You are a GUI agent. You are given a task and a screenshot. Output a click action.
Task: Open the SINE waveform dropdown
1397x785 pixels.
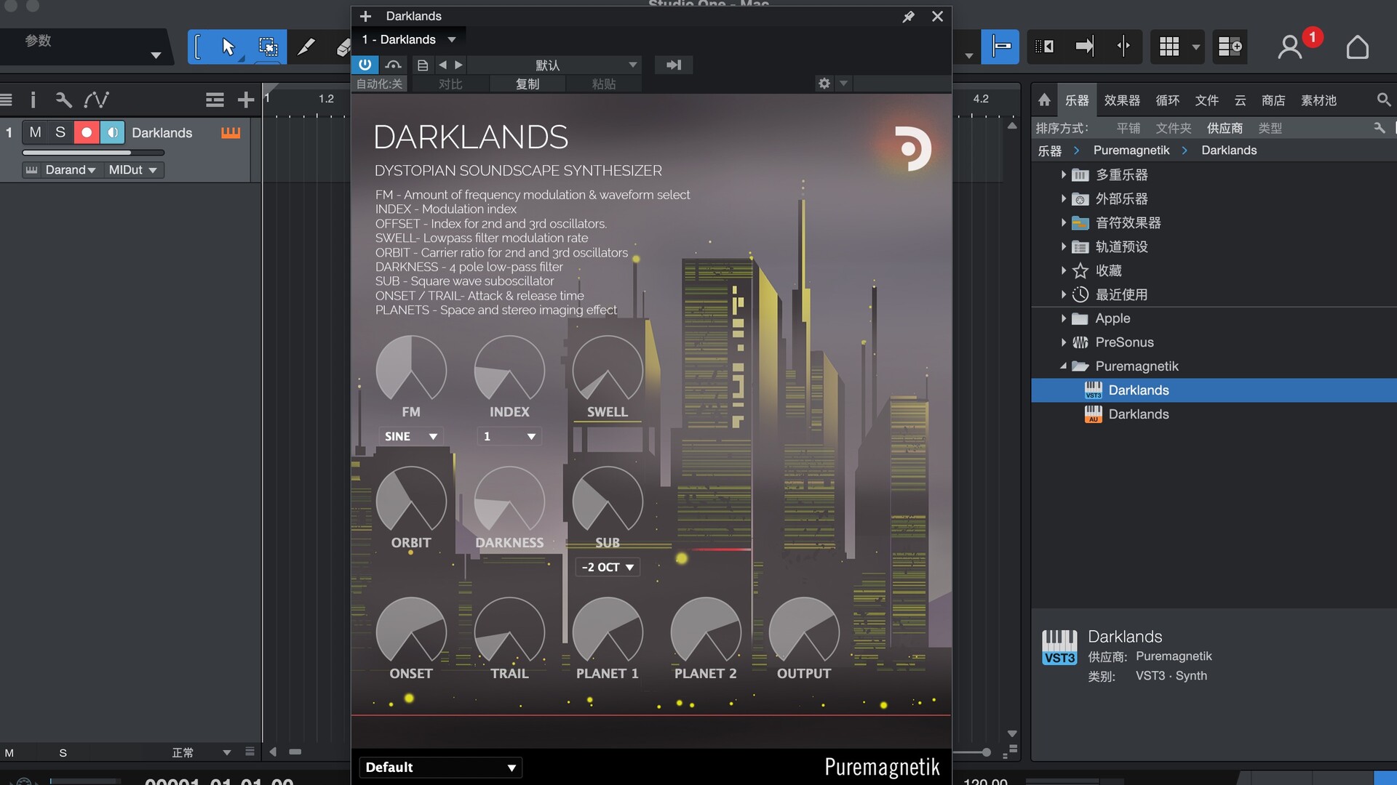(x=411, y=436)
